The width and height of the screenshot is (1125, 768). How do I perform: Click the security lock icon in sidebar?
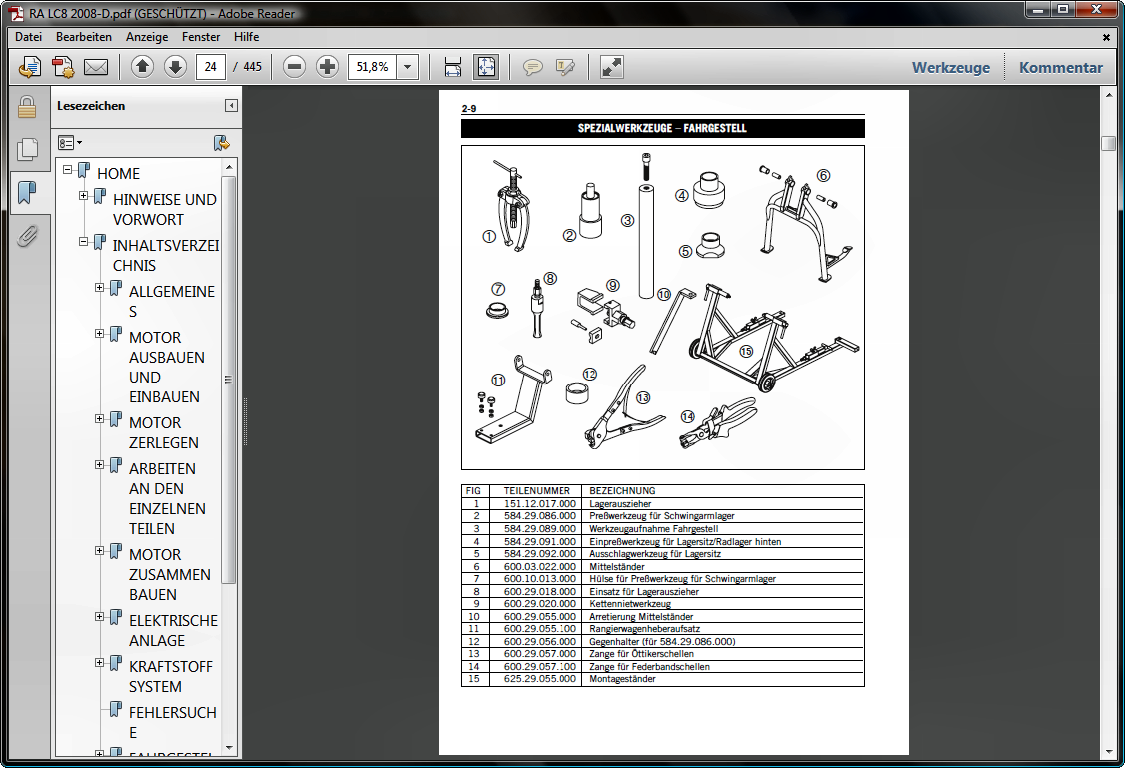coord(27,107)
